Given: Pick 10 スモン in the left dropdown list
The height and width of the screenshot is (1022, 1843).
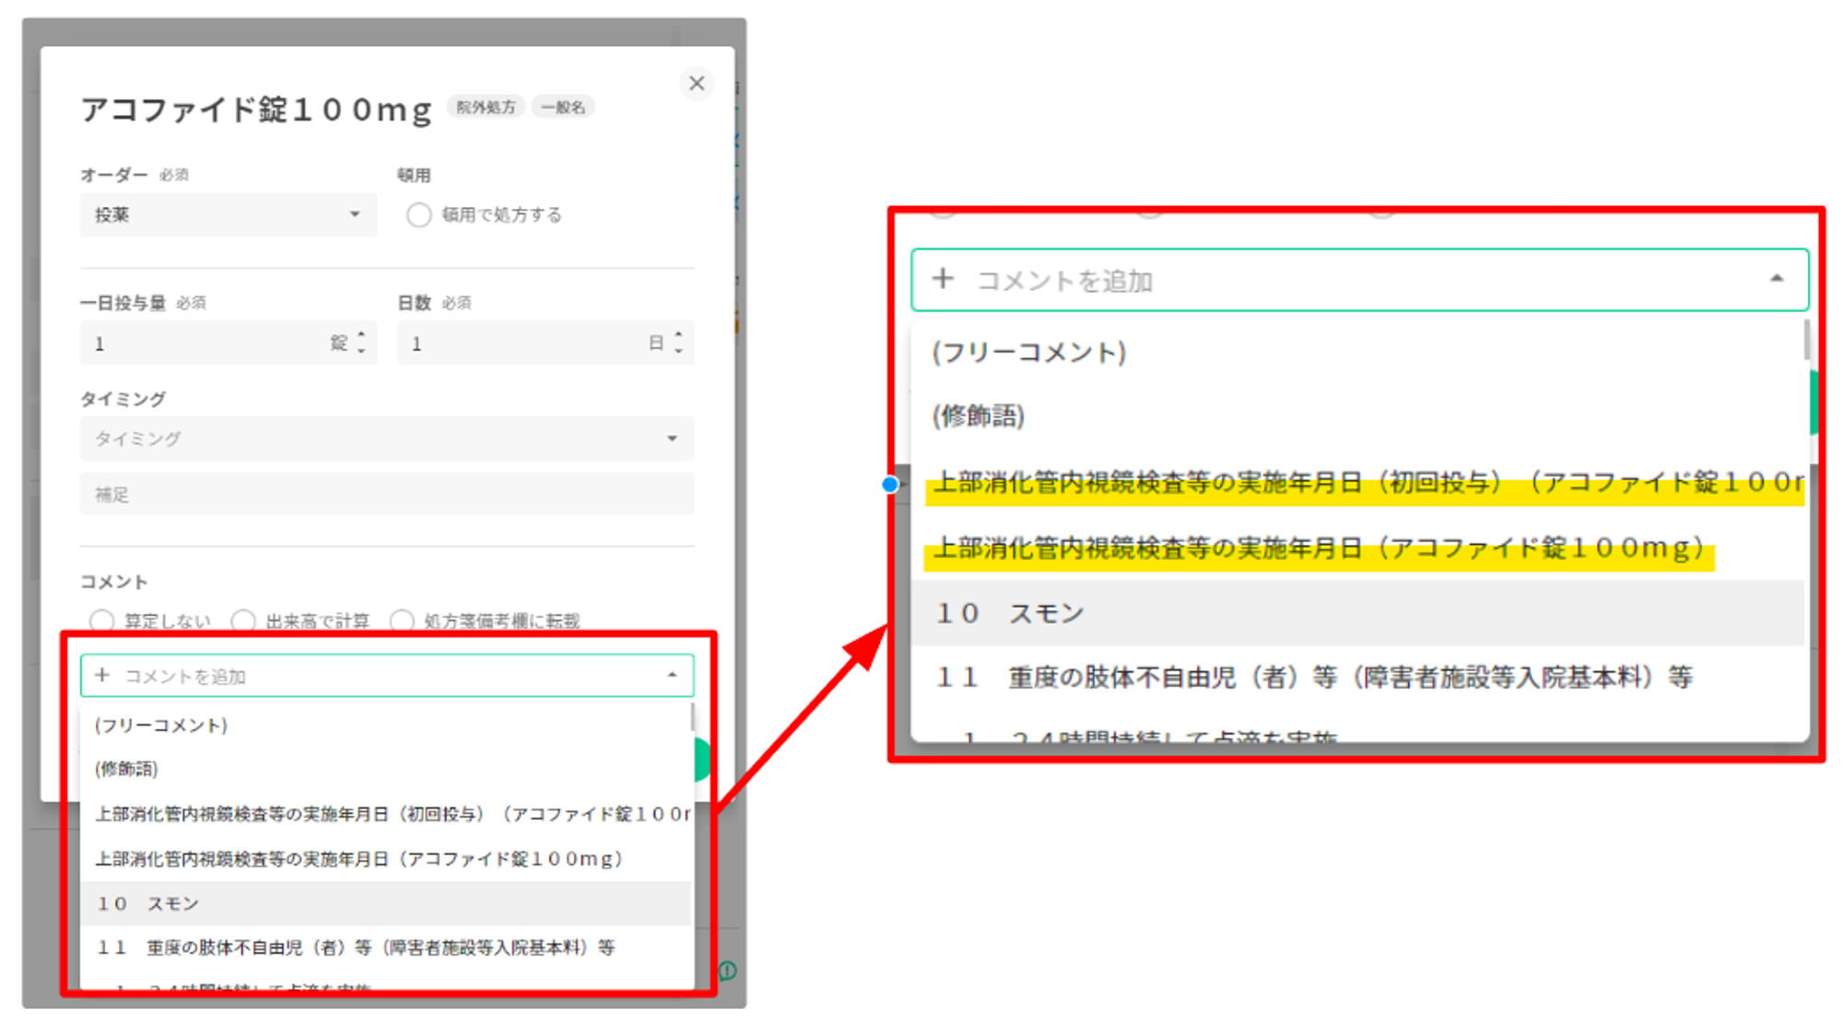Looking at the screenshot, I should [x=147, y=903].
